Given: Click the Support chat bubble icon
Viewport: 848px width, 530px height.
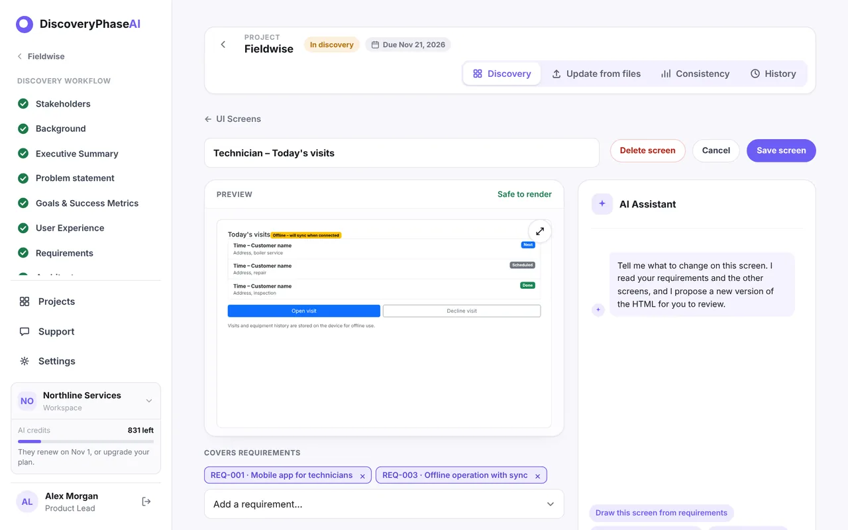Looking at the screenshot, I should coord(25,331).
